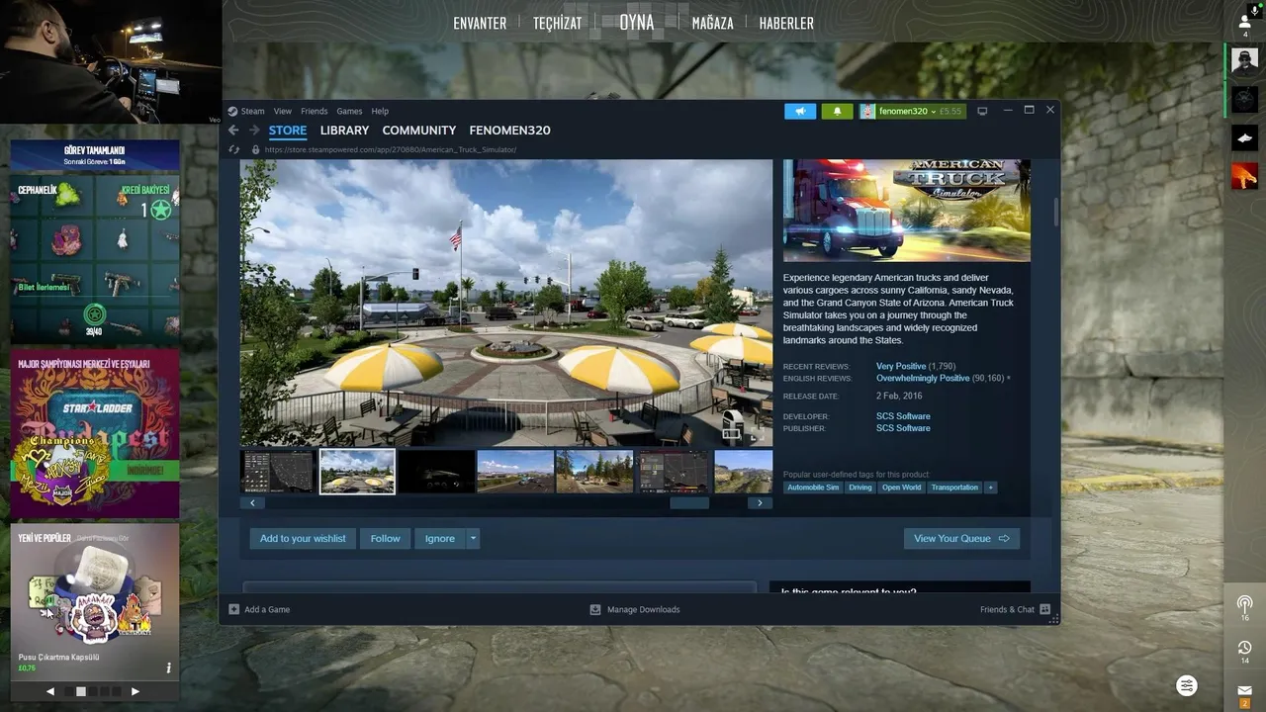Click the Steam back navigation arrow
Viewport: 1266px width, 712px height.
[x=233, y=130]
